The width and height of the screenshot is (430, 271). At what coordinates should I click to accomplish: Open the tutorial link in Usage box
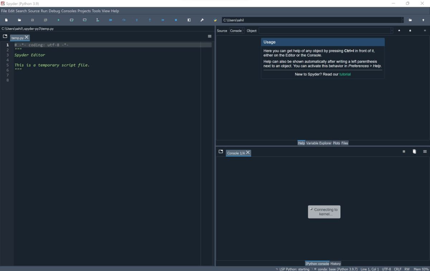coord(345,74)
